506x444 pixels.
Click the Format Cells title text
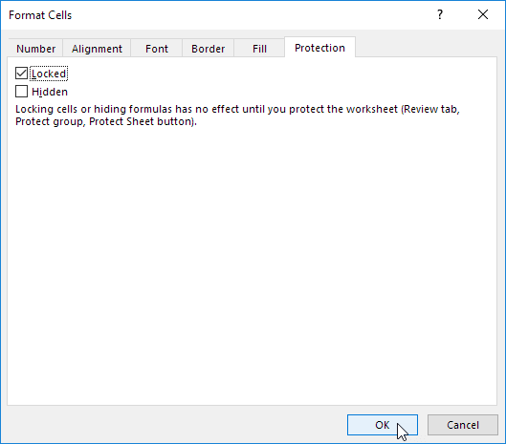tap(40, 15)
